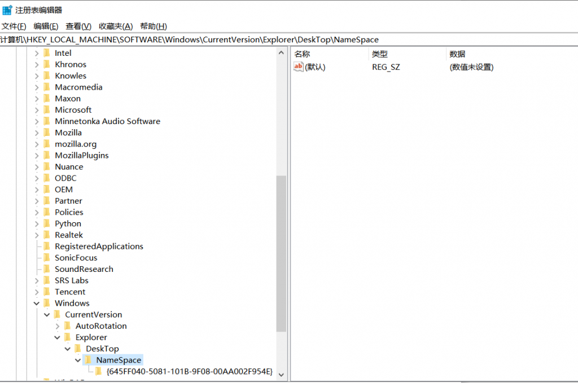Open the 收藏夹(A) menu

pyautogui.click(x=116, y=26)
